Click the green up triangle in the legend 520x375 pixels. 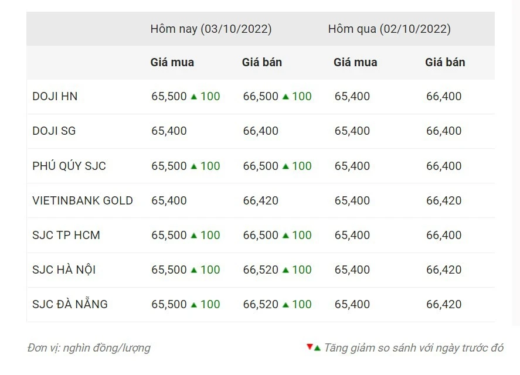pyautogui.click(x=317, y=348)
